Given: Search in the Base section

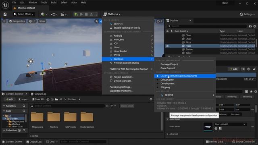Looking at the screenshot, I should point(24,111).
